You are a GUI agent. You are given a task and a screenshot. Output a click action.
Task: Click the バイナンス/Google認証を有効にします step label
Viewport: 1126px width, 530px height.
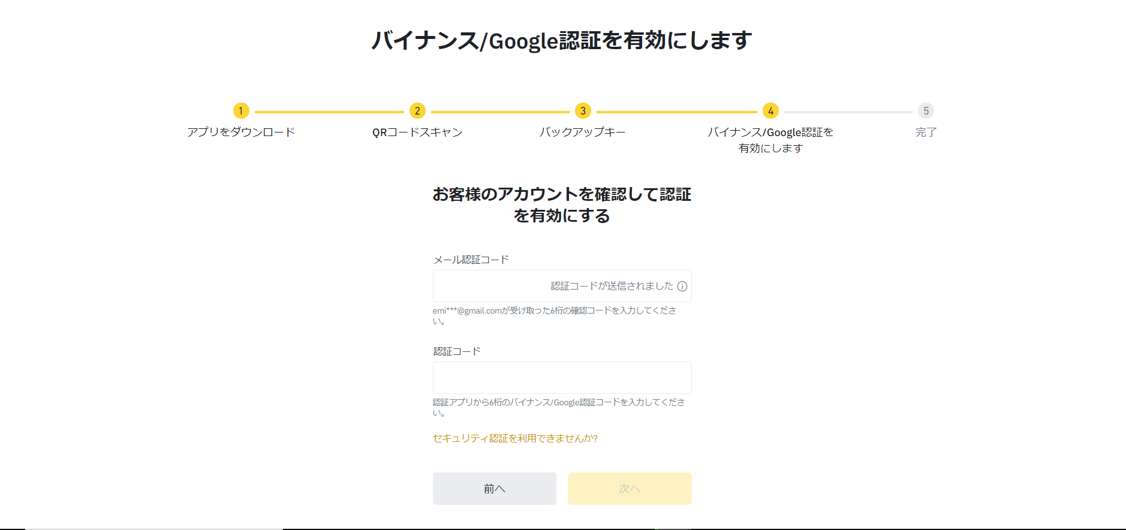pyautogui.click(x=770, y=140)
